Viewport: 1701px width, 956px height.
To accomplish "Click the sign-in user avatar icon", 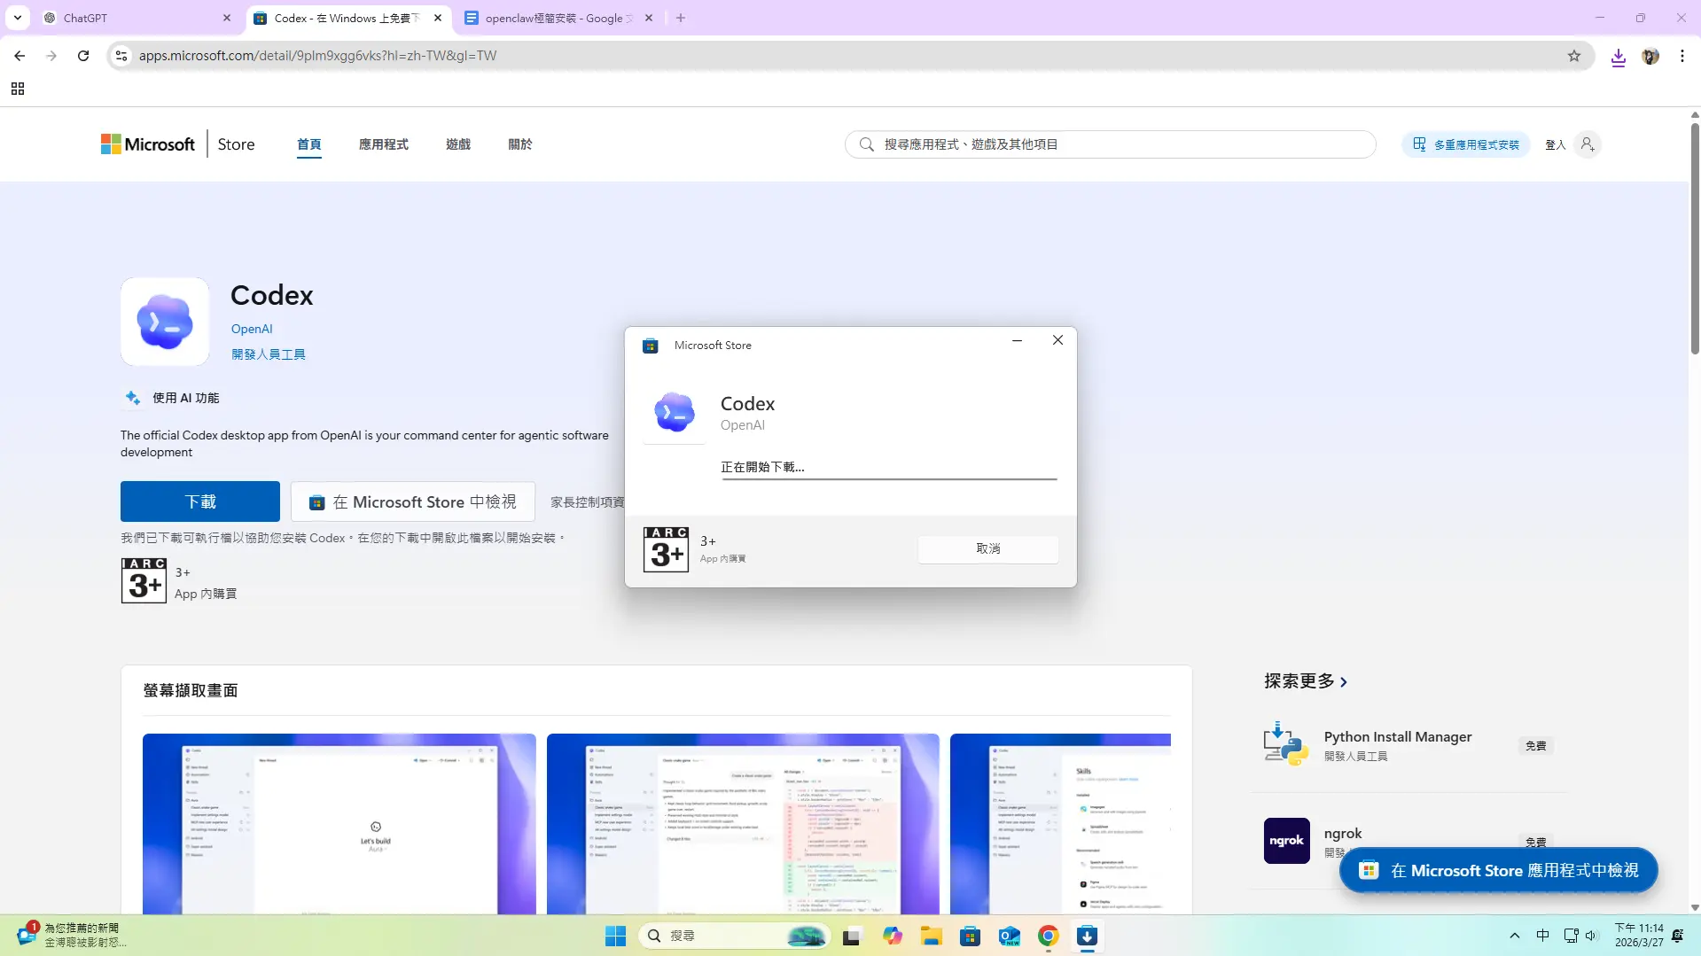I will tap(1588, 144).
